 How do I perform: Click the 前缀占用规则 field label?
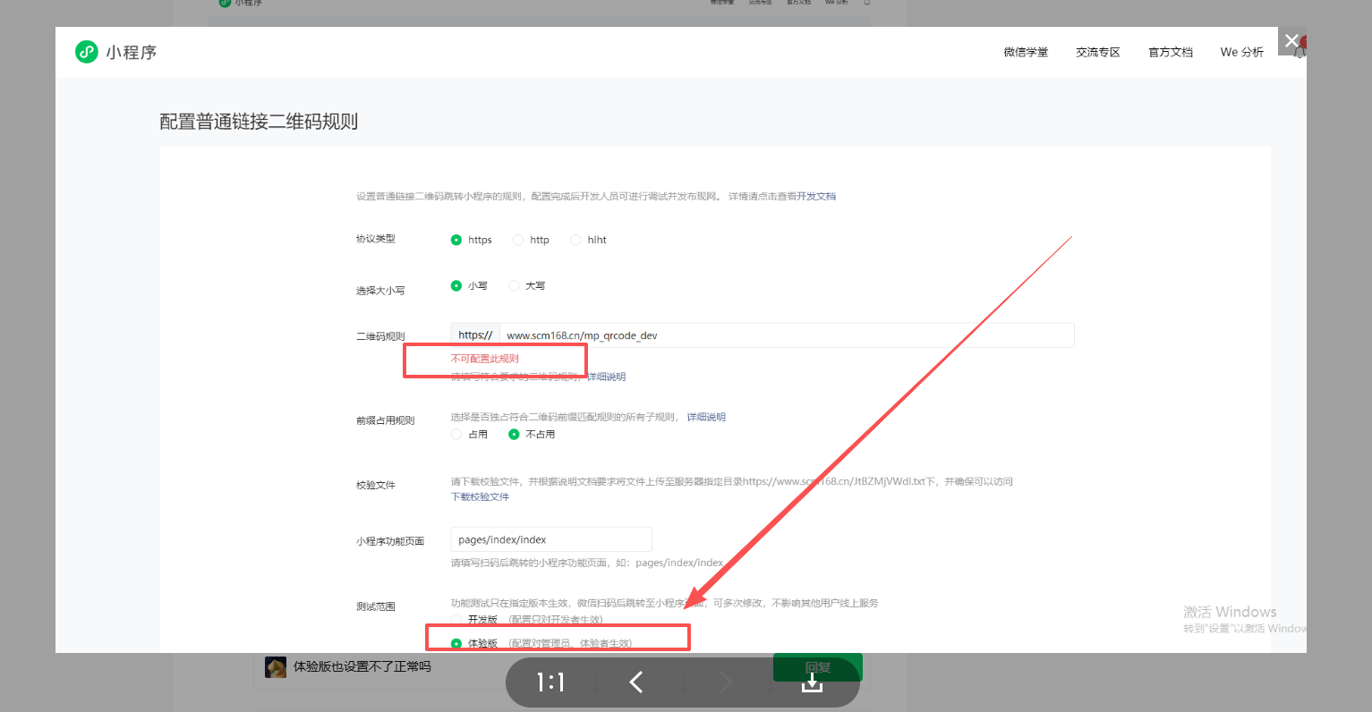(x=386, y=420)
